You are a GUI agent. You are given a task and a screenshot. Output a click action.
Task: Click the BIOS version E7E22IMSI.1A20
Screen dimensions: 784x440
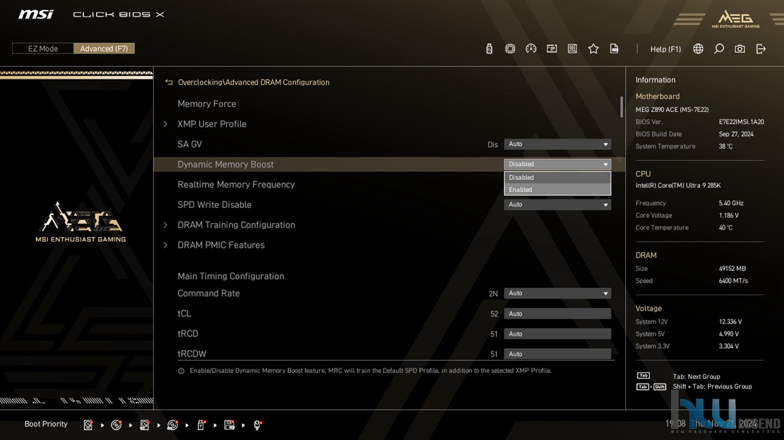pyautogui.click(x=741, y=122)
